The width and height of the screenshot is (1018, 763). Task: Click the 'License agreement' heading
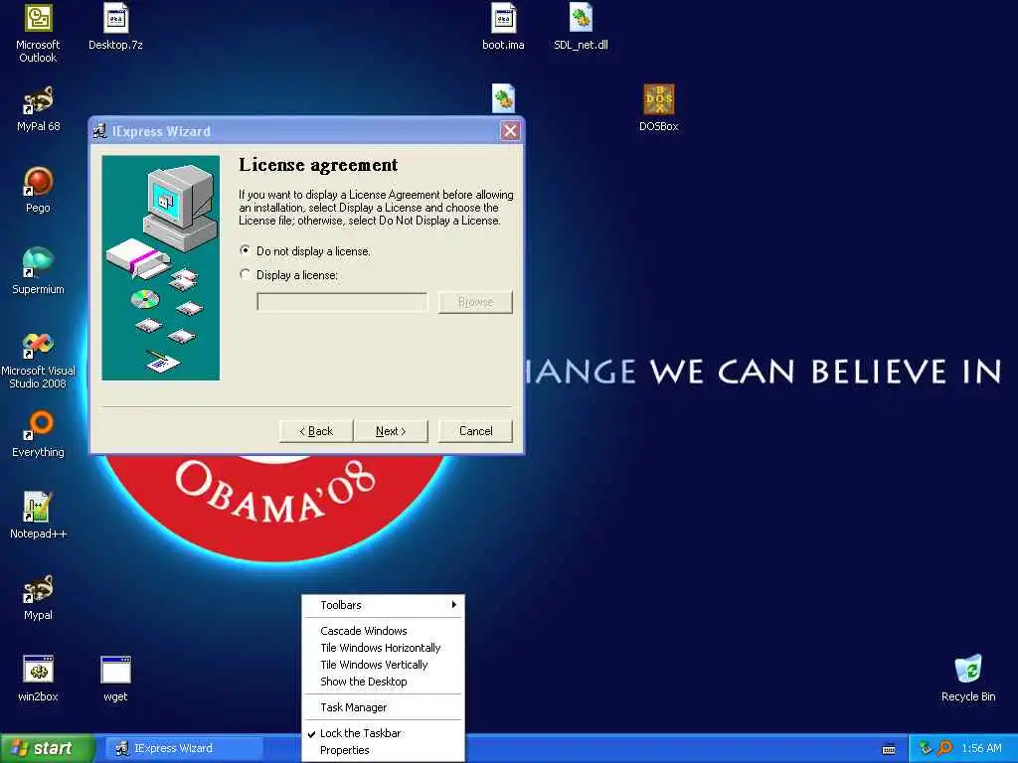[318, 165]
